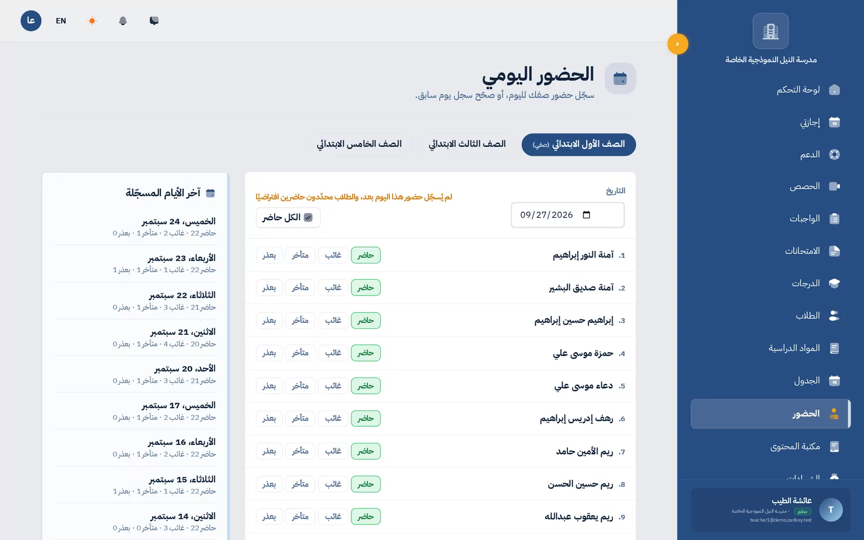Click the teacher name عائشة الطيب
The width and height of the screenshot is (864, 540).
(x=792, y=501)
